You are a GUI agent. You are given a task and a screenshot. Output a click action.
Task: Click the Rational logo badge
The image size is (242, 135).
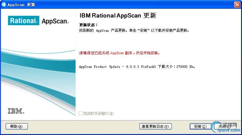coord(24,20)
